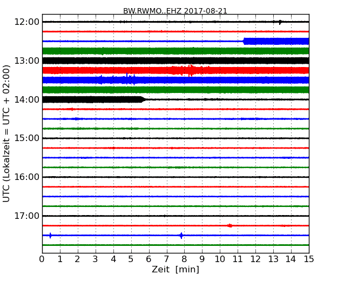
Task: Click the event spike on the 12:00 black trace
Action: coord(280,22)
